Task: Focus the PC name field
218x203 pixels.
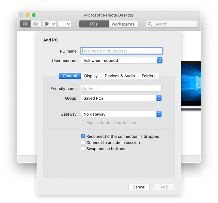Action: click(x=121, y=51)
